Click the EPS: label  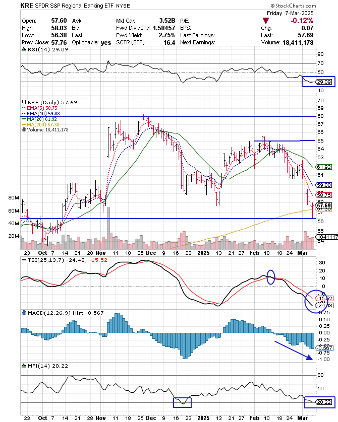click(186, 28)
